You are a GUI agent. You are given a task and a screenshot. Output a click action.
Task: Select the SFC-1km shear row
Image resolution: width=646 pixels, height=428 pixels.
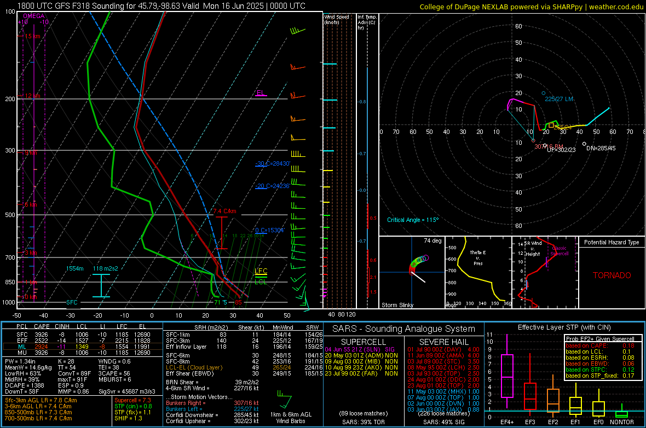244,335
